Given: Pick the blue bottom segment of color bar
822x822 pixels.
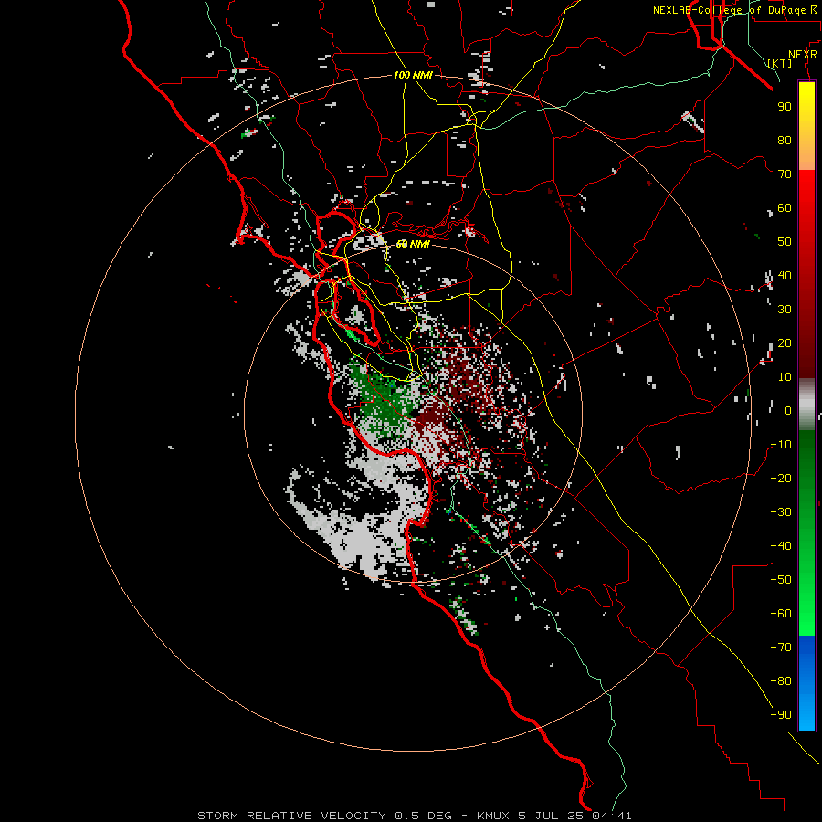Looking at the screenshot, I should click(806, 683).
